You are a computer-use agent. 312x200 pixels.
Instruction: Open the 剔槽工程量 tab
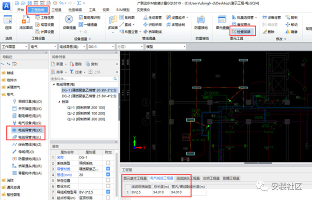click(231, 178)
